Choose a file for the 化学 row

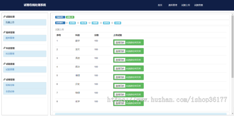click(120, 103)
